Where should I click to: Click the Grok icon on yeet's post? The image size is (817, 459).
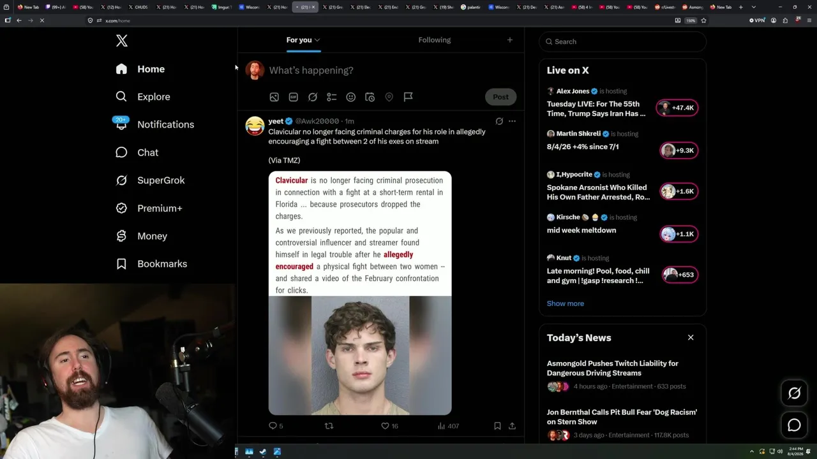pos(499,121)
